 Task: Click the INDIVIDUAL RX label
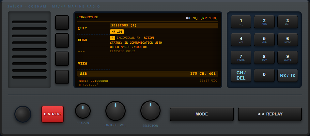pos(129,38)
